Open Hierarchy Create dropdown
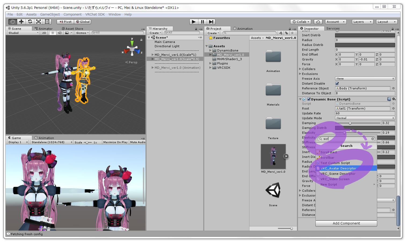Viewport: 407px width, 243px height. point(155,33)
